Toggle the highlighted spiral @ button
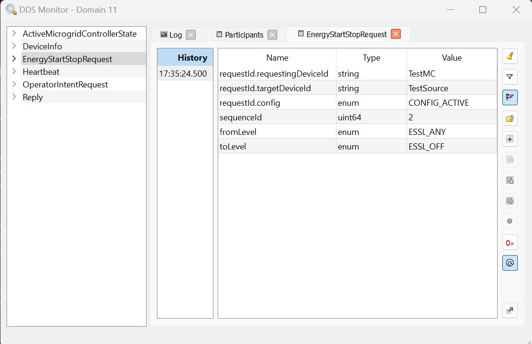 510,263
